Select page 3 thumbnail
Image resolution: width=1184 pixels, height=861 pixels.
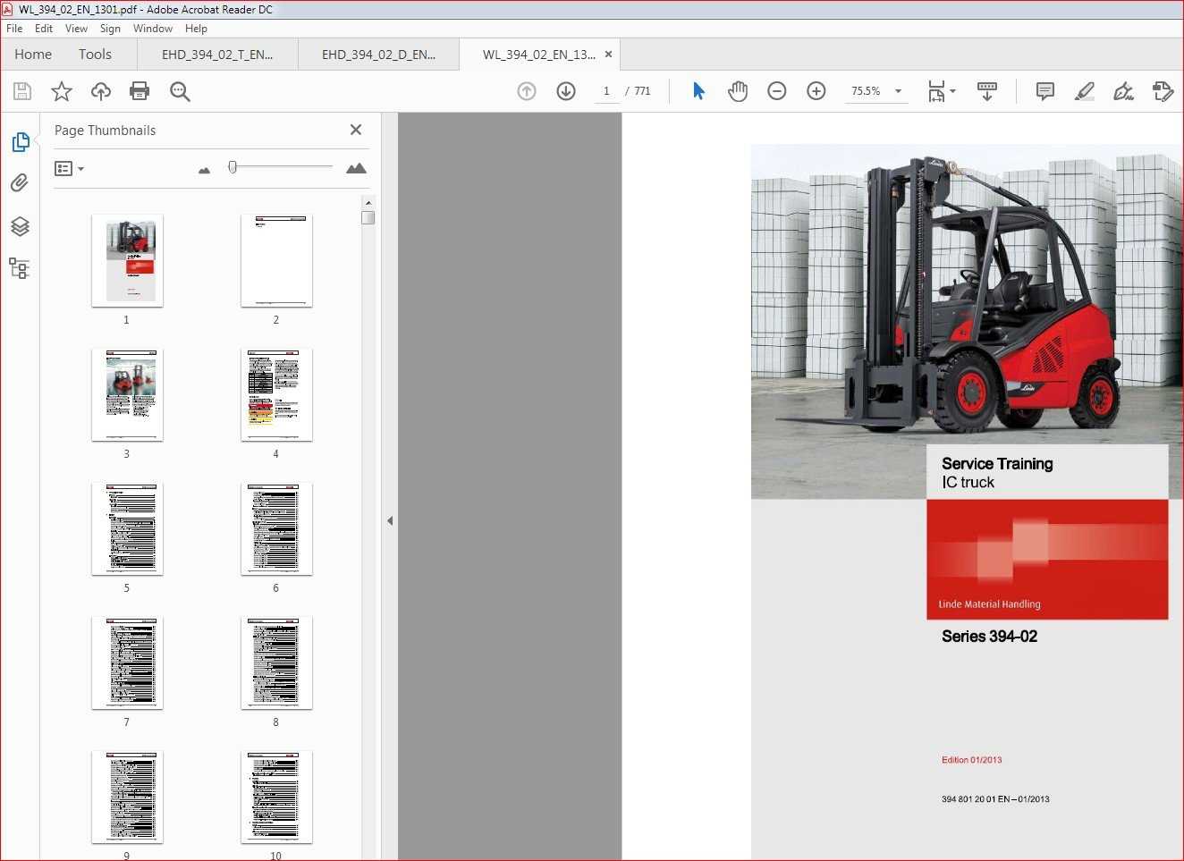click(127, 394)
